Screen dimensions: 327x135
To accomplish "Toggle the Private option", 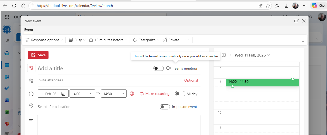I will point(171,40).
